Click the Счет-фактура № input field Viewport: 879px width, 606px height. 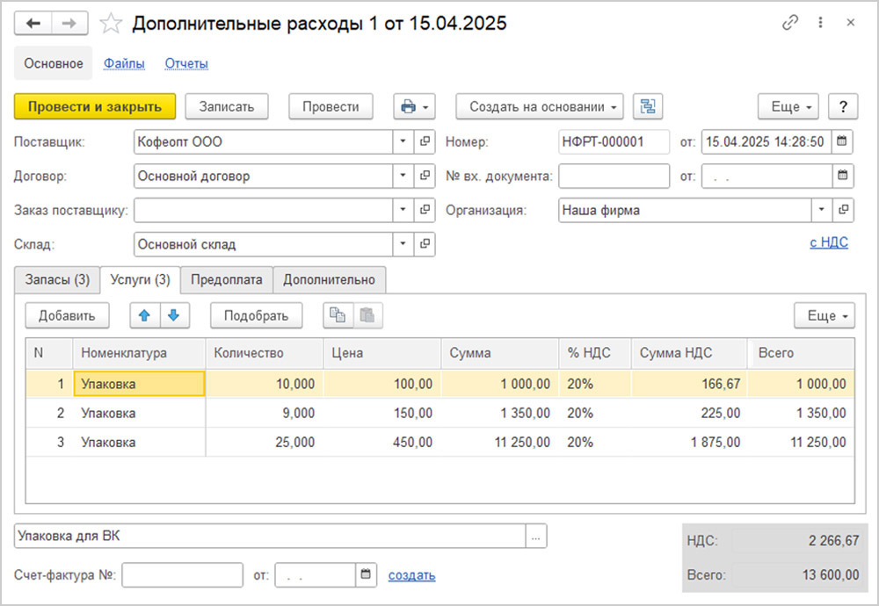[x=182, y=574]
